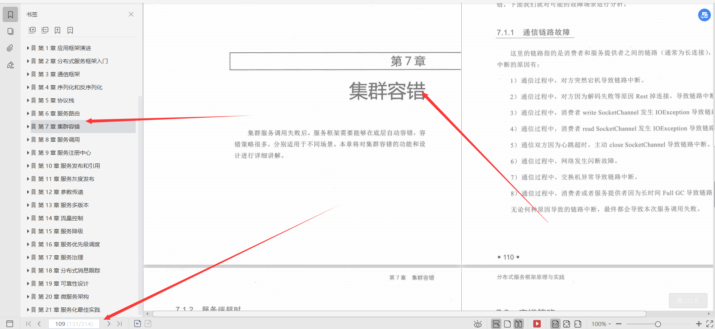This screenshot has width=715, height=329.
Task: Go to the previous page
Action: [39, 324]
